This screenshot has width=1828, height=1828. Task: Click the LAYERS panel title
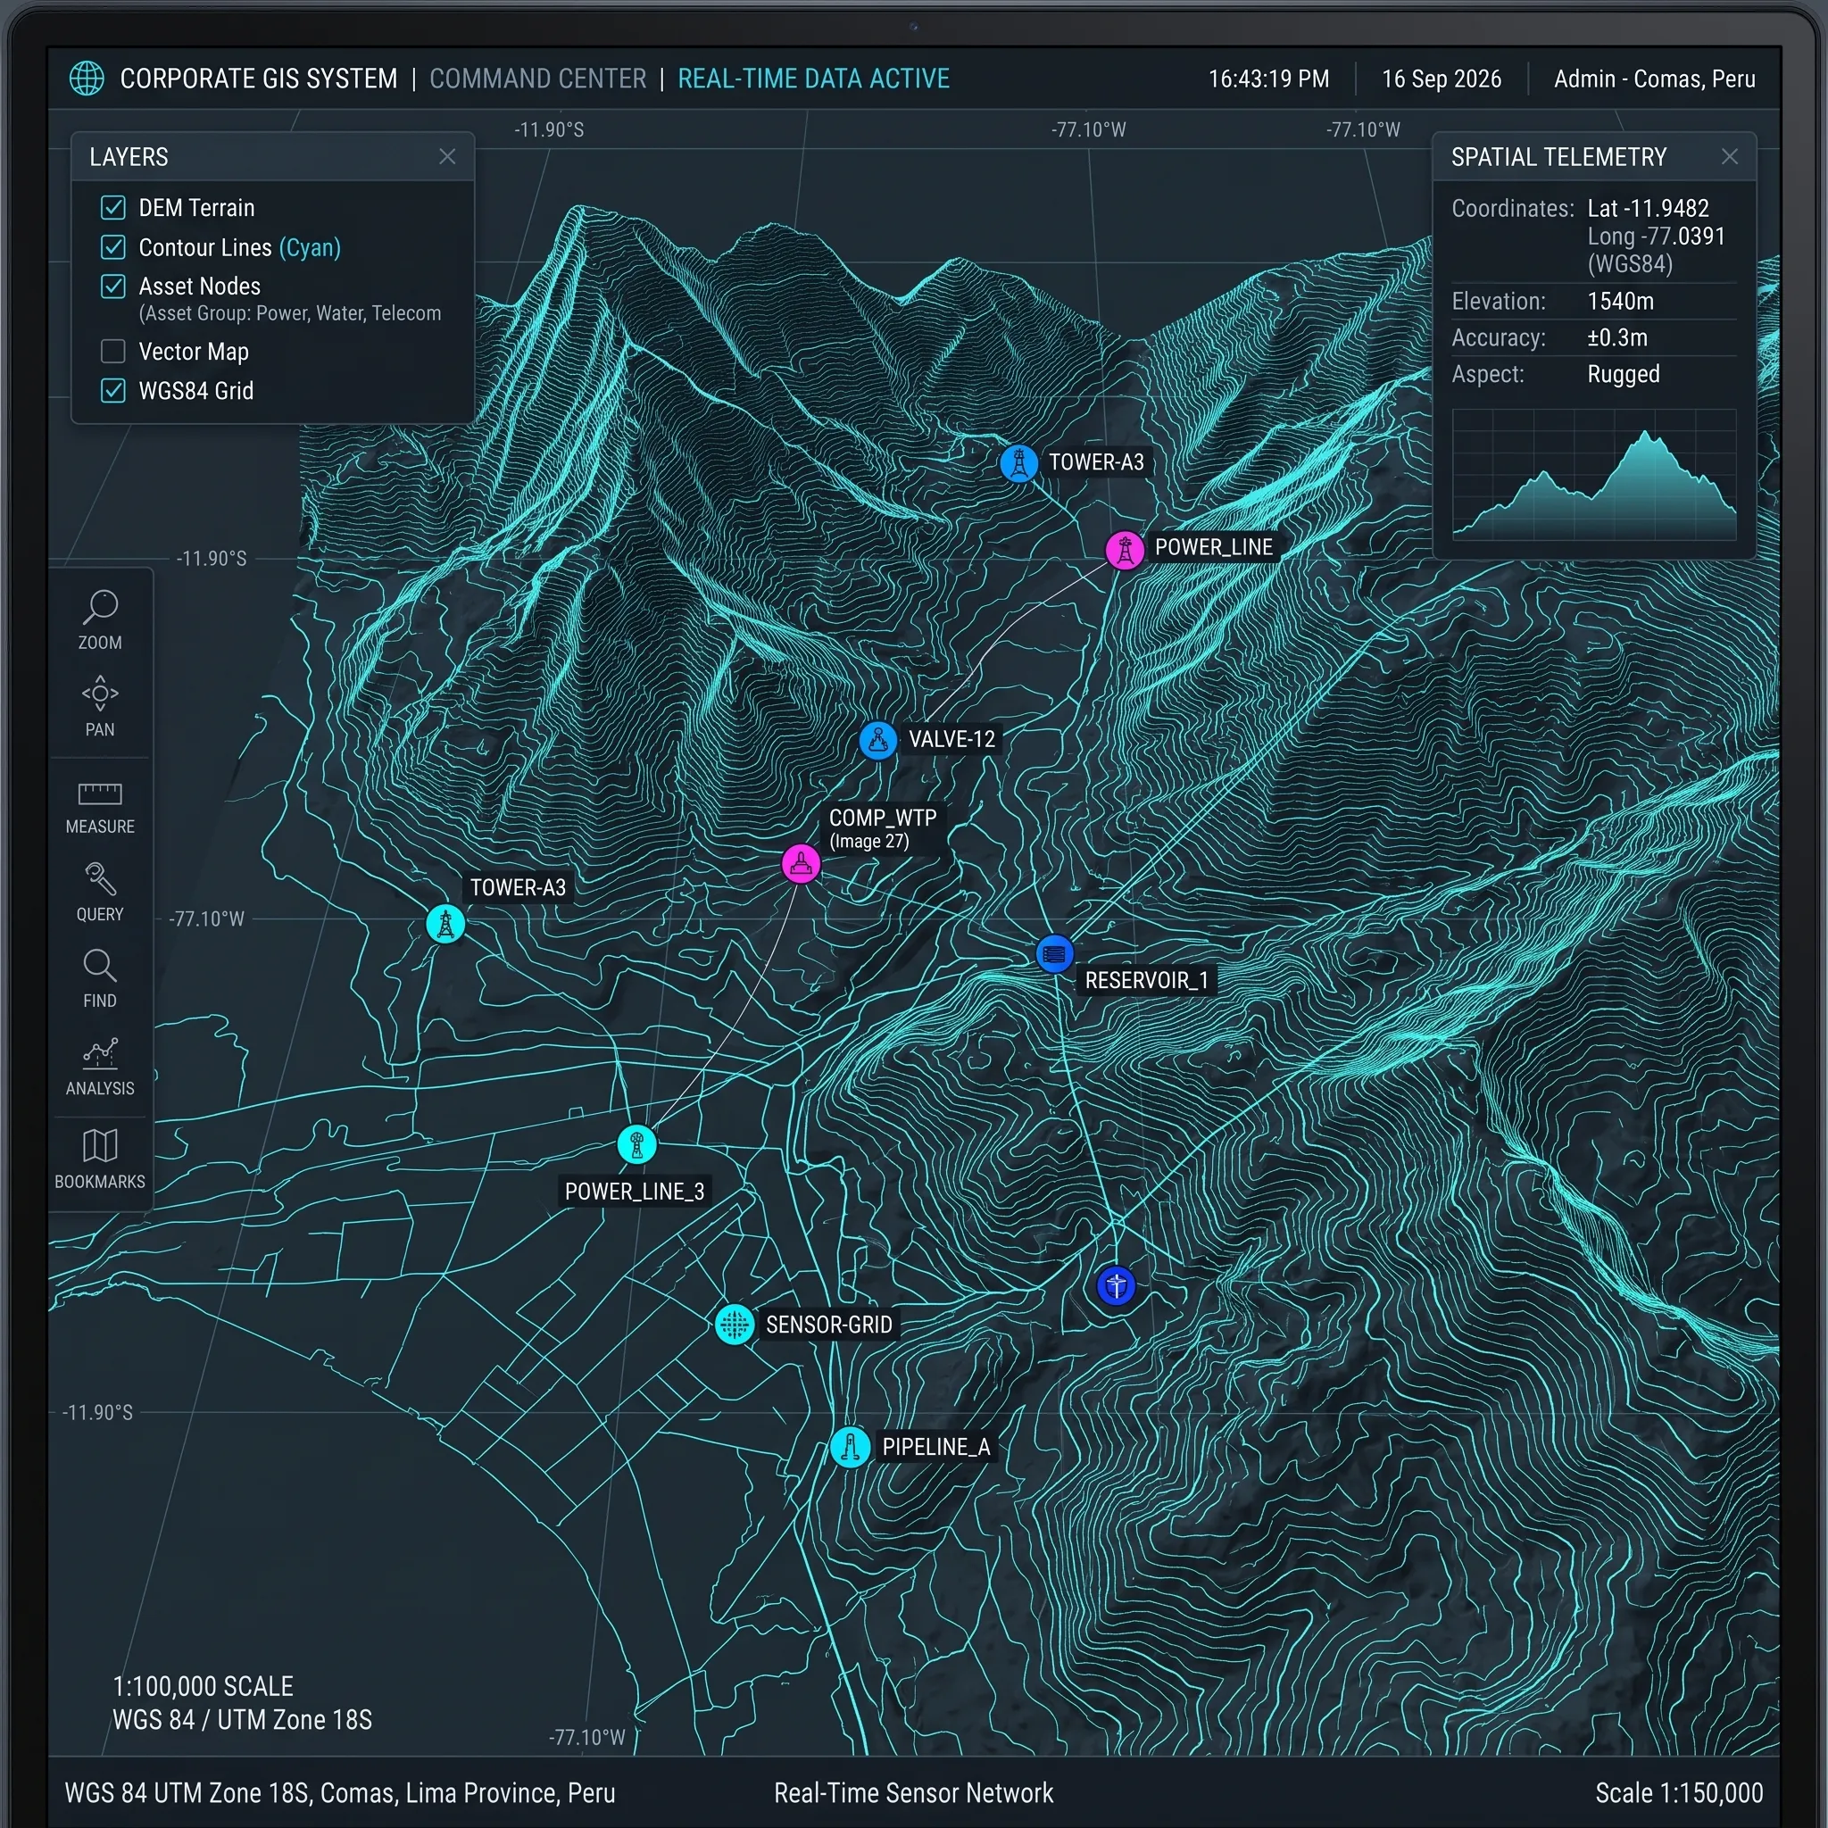[129, 157]
